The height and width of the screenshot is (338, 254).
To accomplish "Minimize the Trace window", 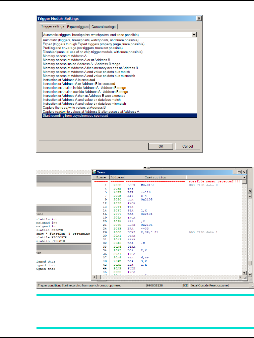I will click(235, 172).
